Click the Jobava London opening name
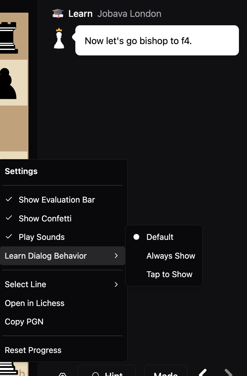Screen dimensions: 247x376 tap(129, 14)
